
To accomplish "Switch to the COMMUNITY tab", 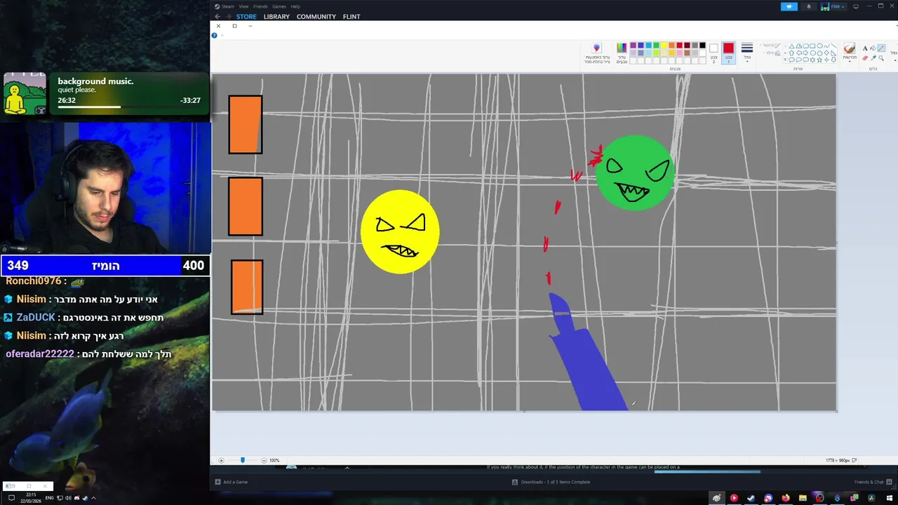I will pos(316,16).
